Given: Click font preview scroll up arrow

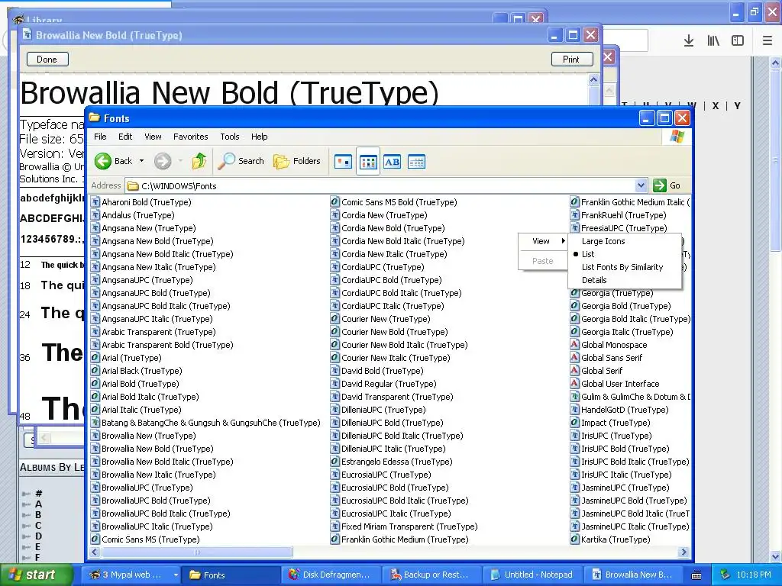Looking at the screenshot, I should 593,79.
